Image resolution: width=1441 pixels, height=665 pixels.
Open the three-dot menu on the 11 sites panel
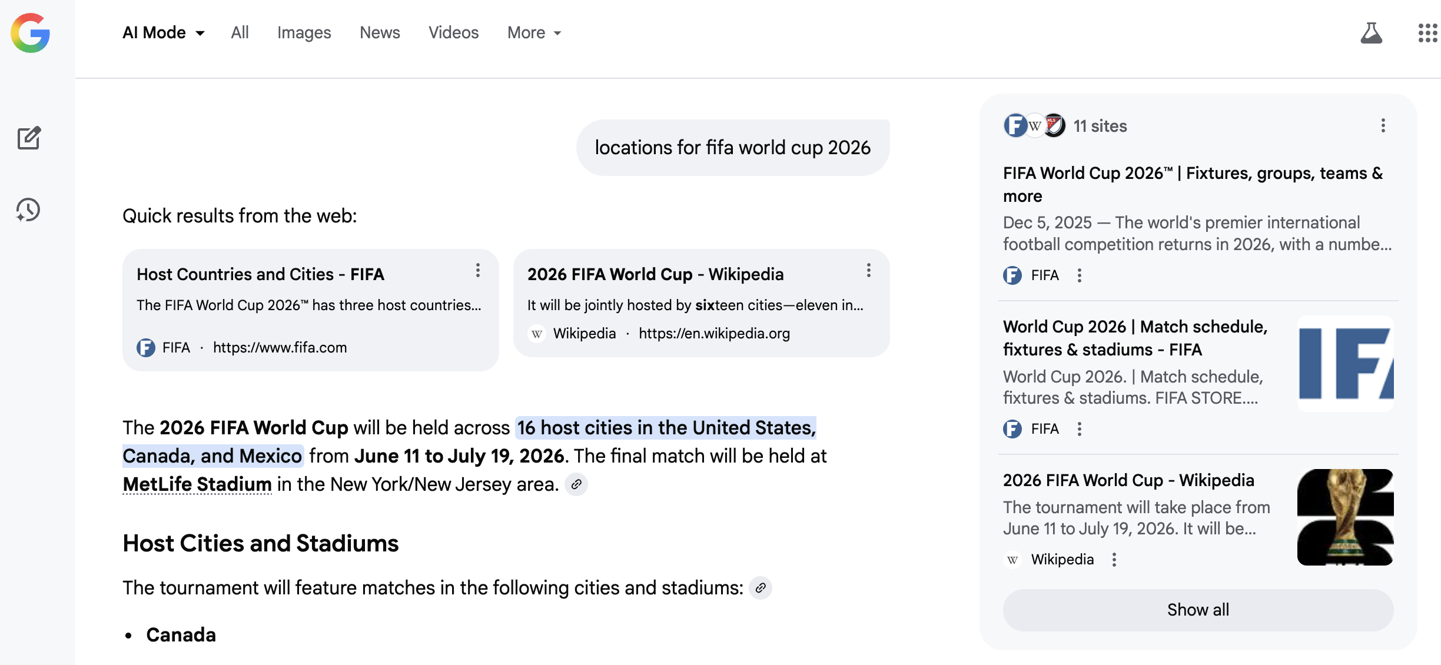[1383, 126]
